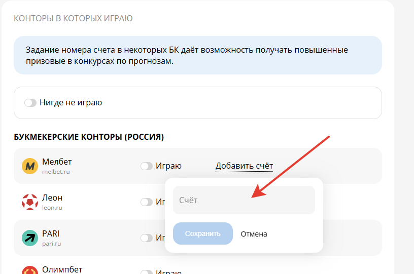
Task: Open 'Добавить счёт' link for Мелбет
Action: pos(244,166)
